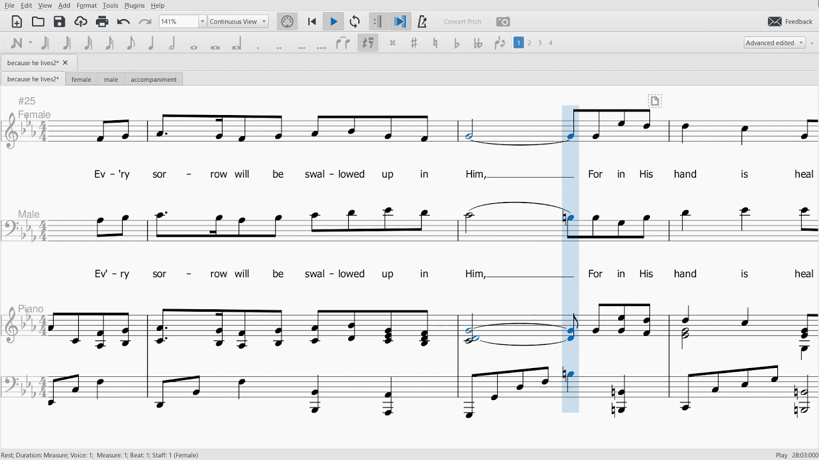Image resolution: width=819 pixels, height=460 pixels.
Task: Apply a double sharp accidental
Action: click(393, 43)
